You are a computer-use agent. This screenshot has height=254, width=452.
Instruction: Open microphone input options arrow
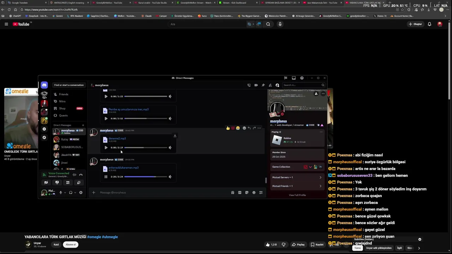(65, 193)
